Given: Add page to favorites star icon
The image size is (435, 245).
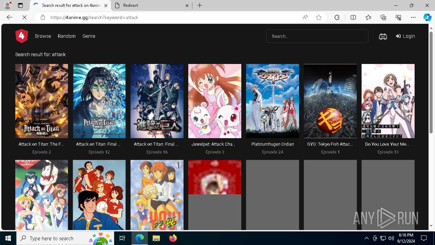Looking at the screenshot, I should point(319,17).
